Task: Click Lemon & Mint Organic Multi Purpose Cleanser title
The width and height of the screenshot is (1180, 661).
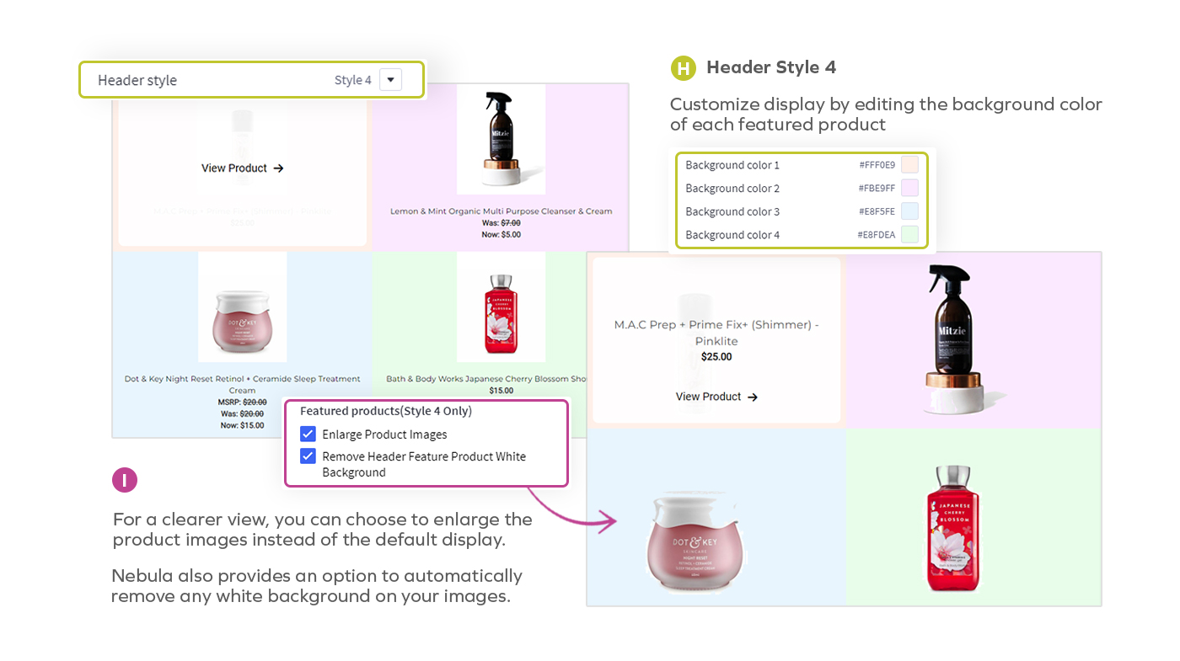Action: [501, 211]
